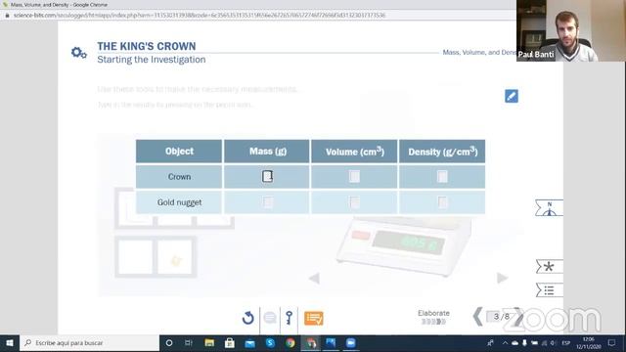626x352 pixels.
Task: Click the ESP language indicator
Action: point(565,343)
